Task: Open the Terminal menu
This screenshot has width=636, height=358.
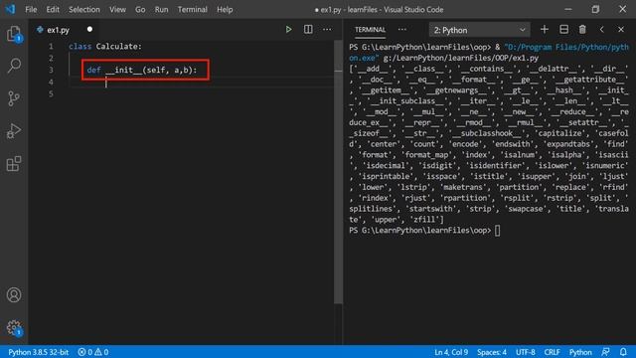Action: coord(192,9)
